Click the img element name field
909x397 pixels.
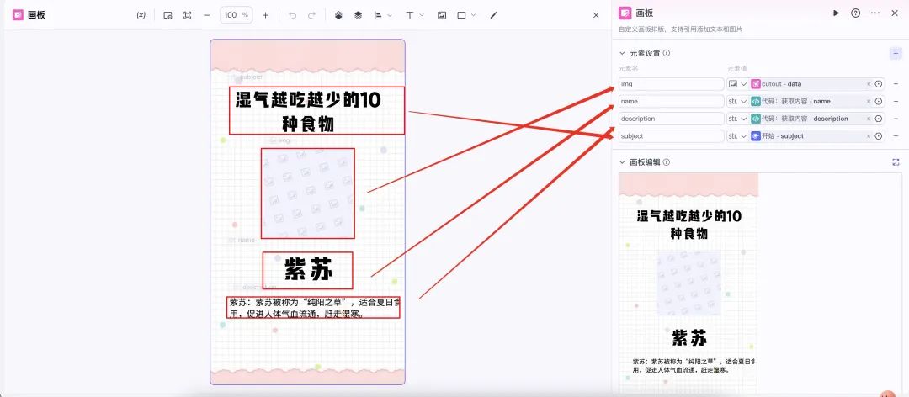672,84
